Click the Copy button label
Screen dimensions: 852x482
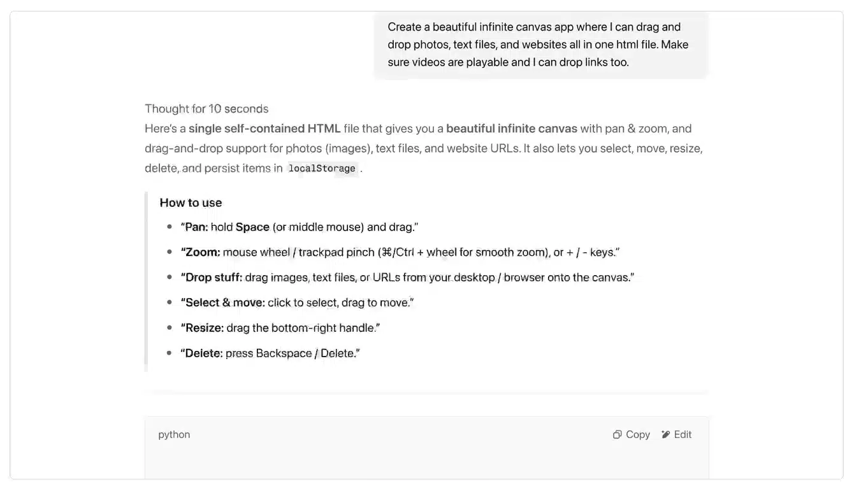(x=638, y=435)
